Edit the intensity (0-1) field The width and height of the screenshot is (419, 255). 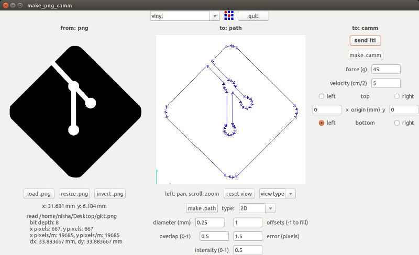point(248,250)
